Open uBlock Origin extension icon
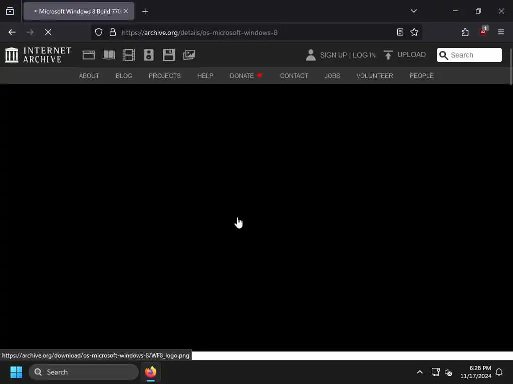Viewport: 513px width, 384px height. pyautogui.click(x=483, y=31)
